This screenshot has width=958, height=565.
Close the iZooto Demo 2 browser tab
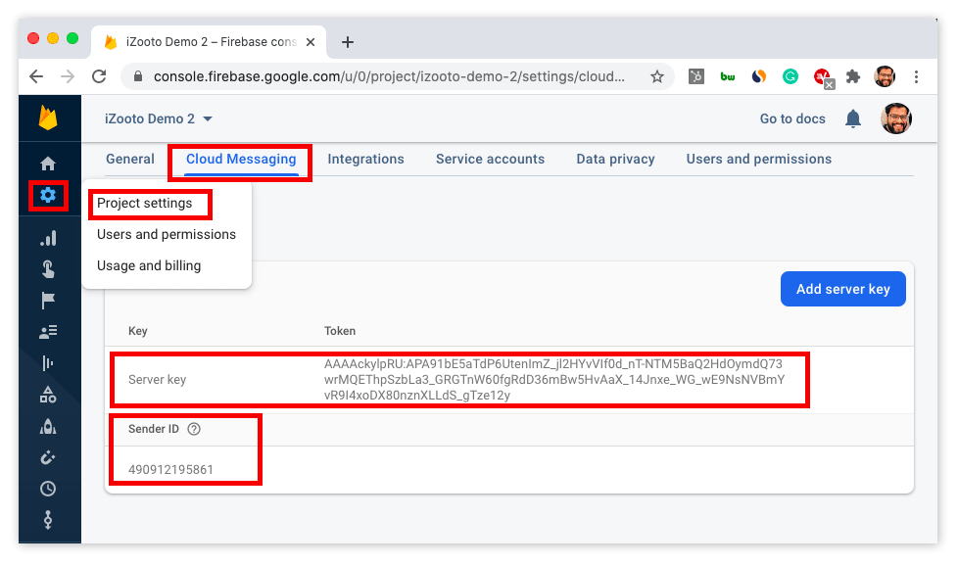pos(311,42)
